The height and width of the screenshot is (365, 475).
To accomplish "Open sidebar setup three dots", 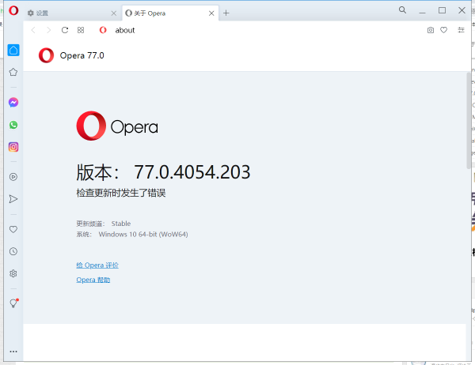I will point(13,352).
